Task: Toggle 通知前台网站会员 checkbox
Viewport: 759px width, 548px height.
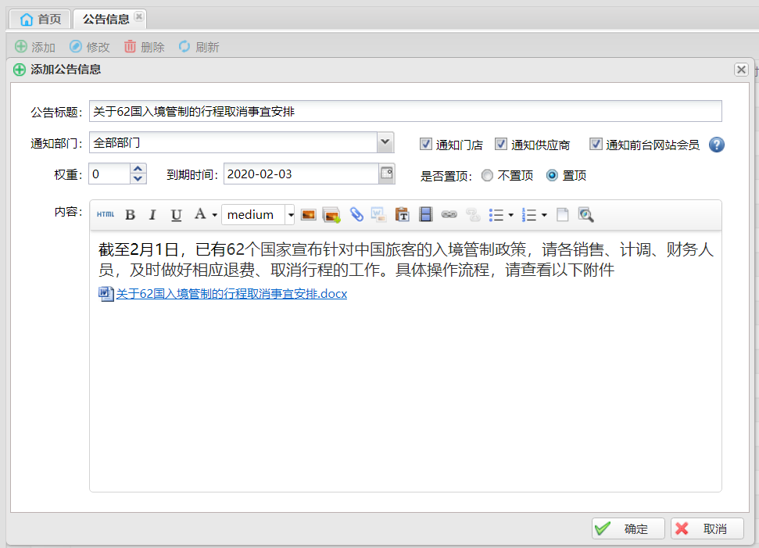Action: pos(596,144)
